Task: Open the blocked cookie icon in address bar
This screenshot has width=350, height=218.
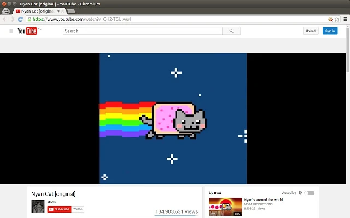Action: point(330,20)
